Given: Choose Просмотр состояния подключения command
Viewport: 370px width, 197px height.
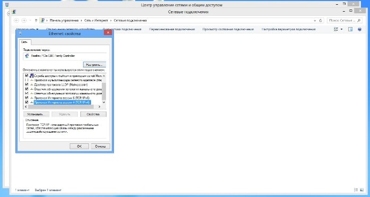Looking at the screenshot, I should click(x=228, y=29).
